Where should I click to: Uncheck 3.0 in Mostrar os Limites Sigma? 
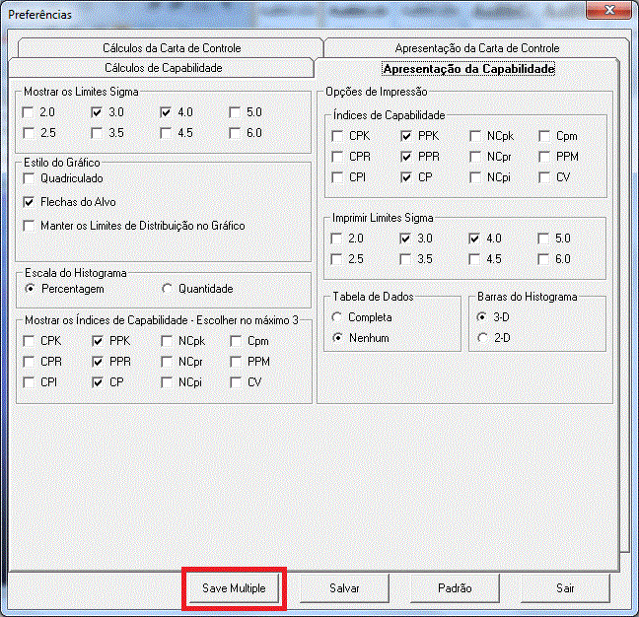[x=97, y=112]
